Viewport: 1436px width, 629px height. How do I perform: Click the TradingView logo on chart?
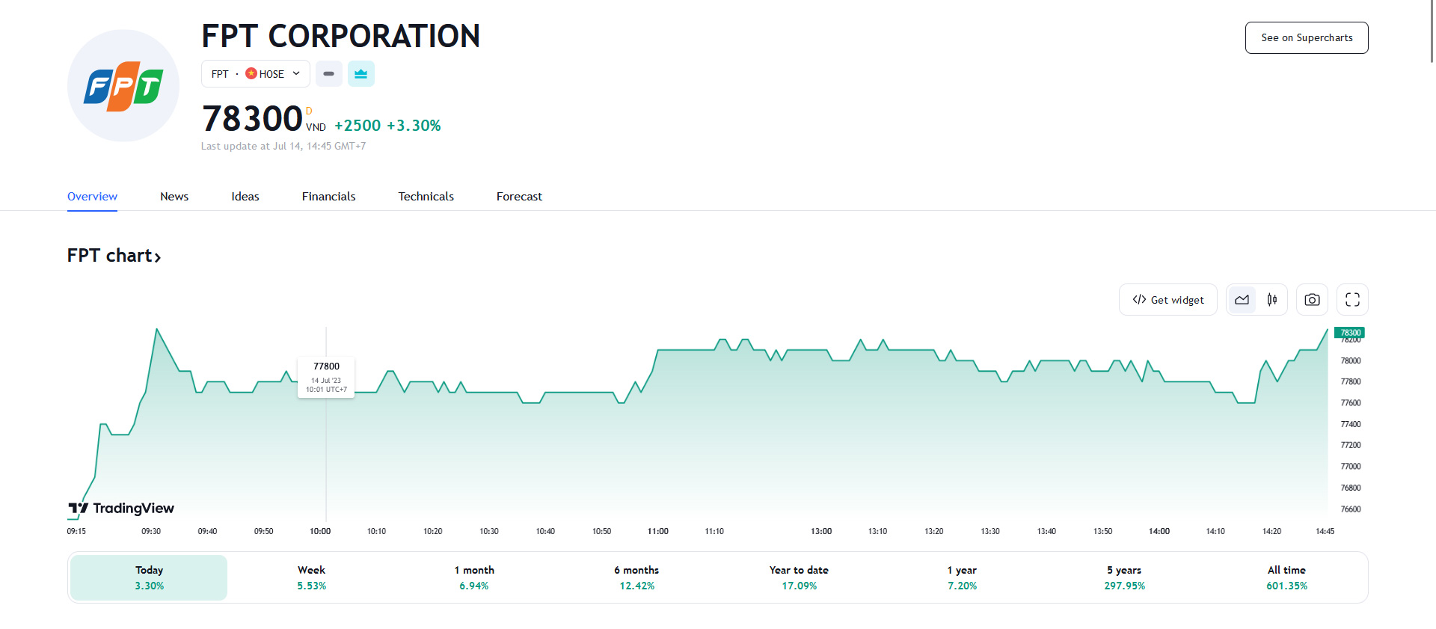coord(121,509)
